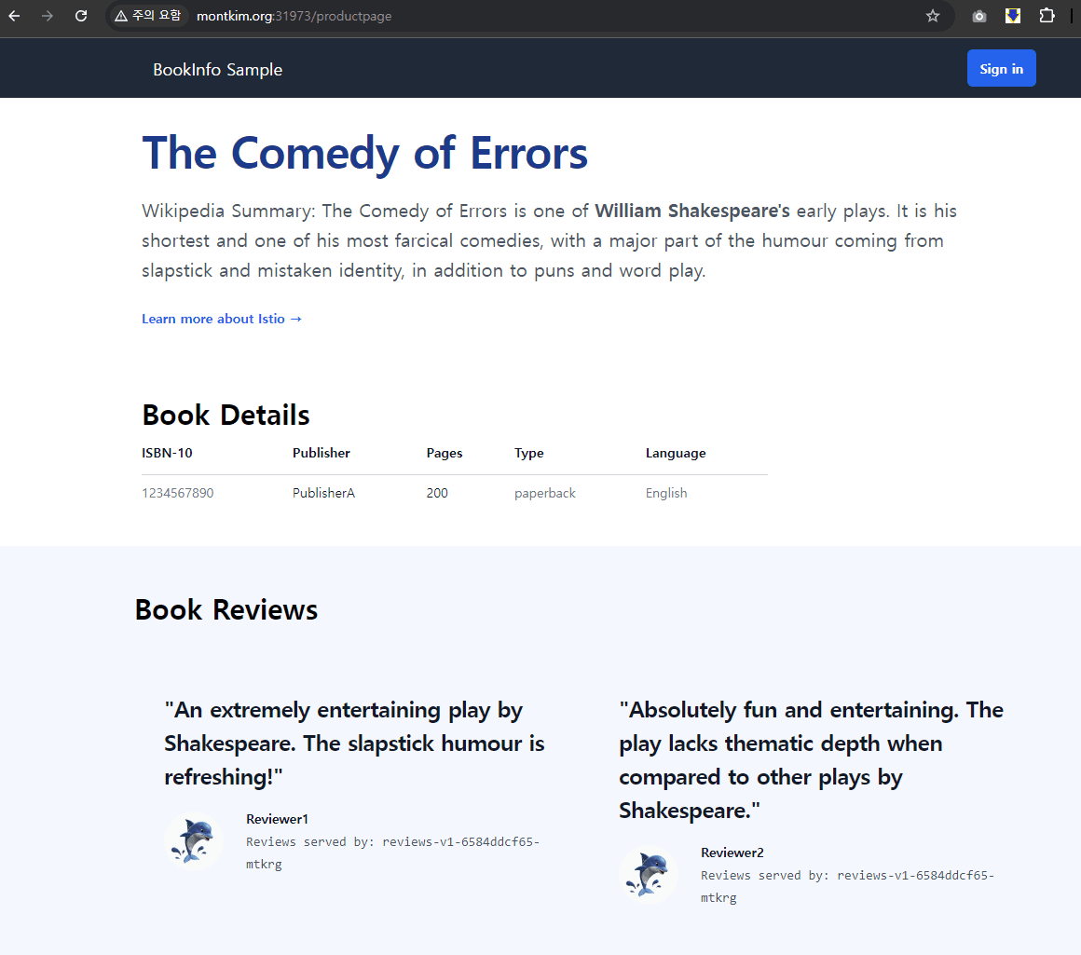Go back using the browser back arrow
Viewport: 1081px width, 955px height.
[x=15, y=16]
